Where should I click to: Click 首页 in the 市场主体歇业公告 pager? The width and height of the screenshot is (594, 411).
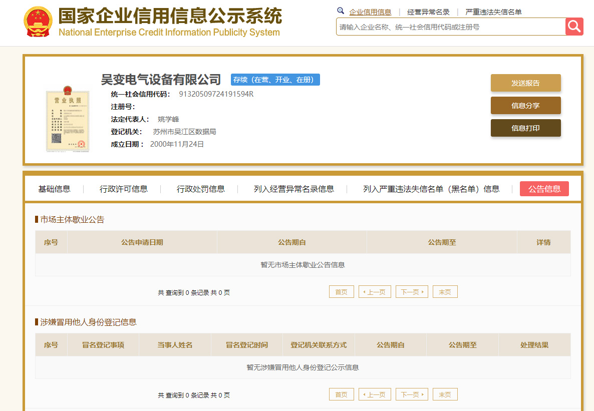pos(341,292)
